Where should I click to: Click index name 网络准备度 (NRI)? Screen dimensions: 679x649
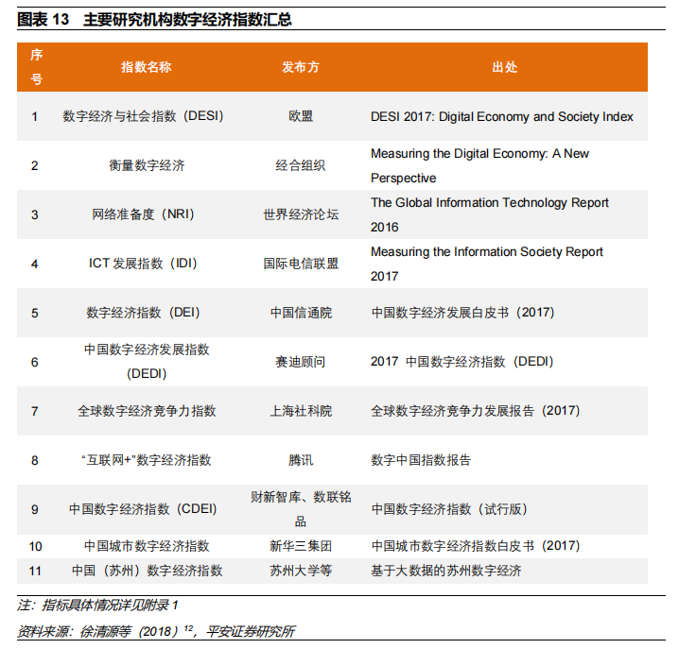(143, 214)
